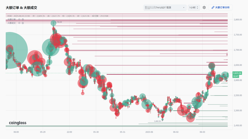The height and width of the screenshot is (139, 248).
Task: Open settings gear for 大额订单 indicator
Action: click(23, 19)
